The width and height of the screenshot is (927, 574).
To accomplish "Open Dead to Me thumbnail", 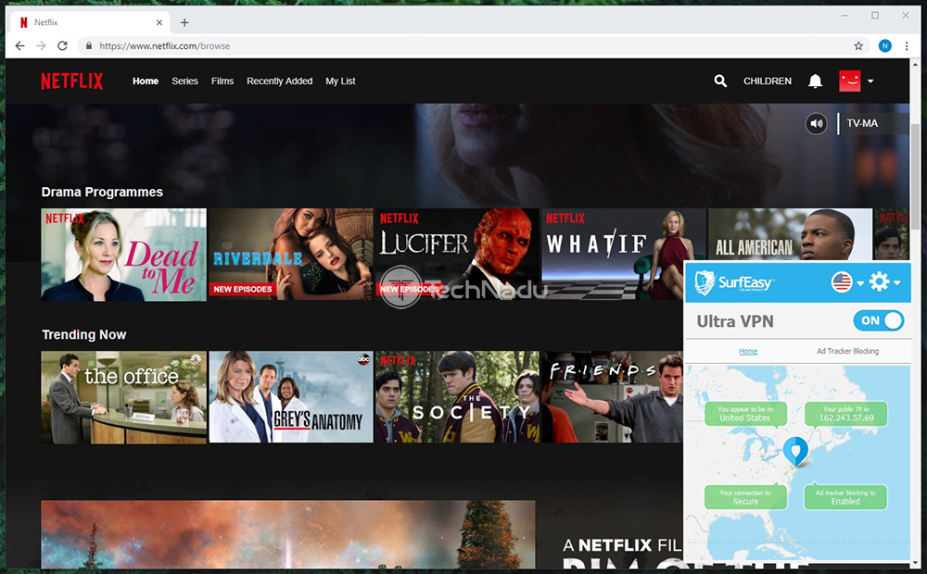I will pyautogui.click(x=123, y=255).
